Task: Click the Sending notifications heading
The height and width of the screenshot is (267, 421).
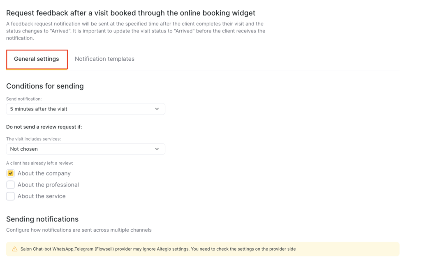Action: [x=42, y=219]
